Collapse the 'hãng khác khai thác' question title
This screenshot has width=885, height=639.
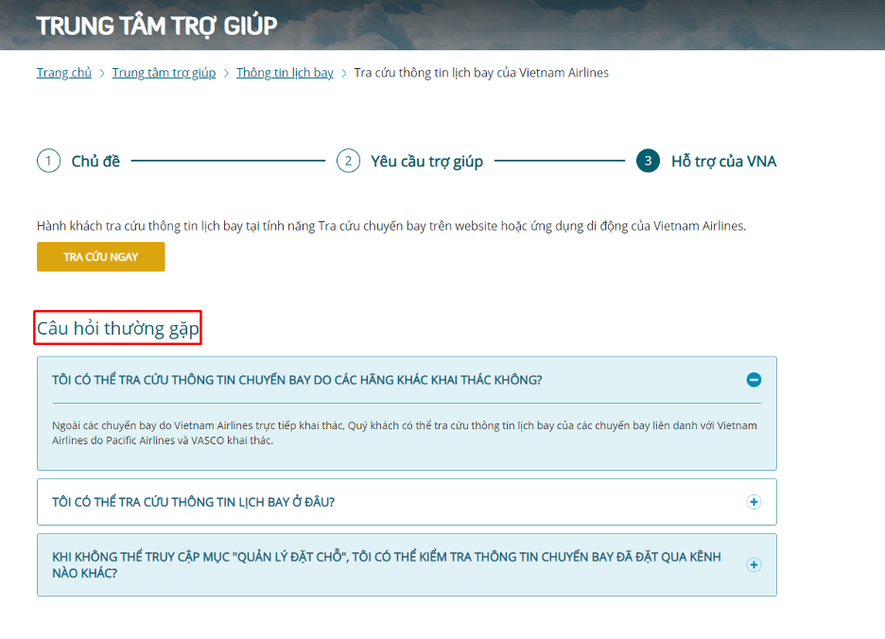[x=297, y=380]
